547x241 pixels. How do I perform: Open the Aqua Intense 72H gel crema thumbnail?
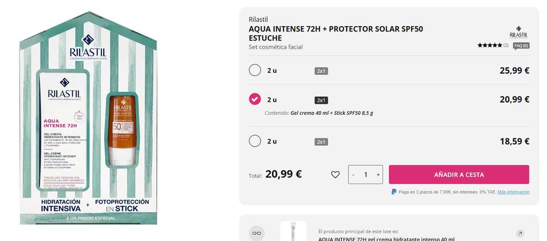click(293, 231)
